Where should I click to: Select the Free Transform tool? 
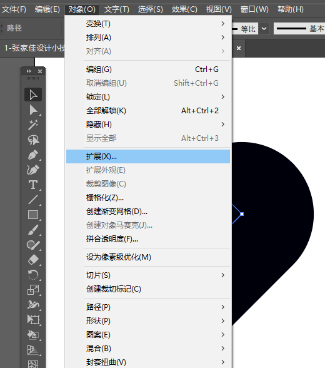click(33, 320)
